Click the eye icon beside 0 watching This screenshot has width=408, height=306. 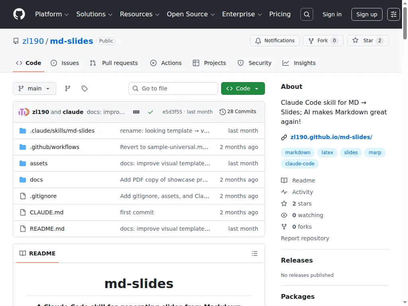[x=284, y=215]
